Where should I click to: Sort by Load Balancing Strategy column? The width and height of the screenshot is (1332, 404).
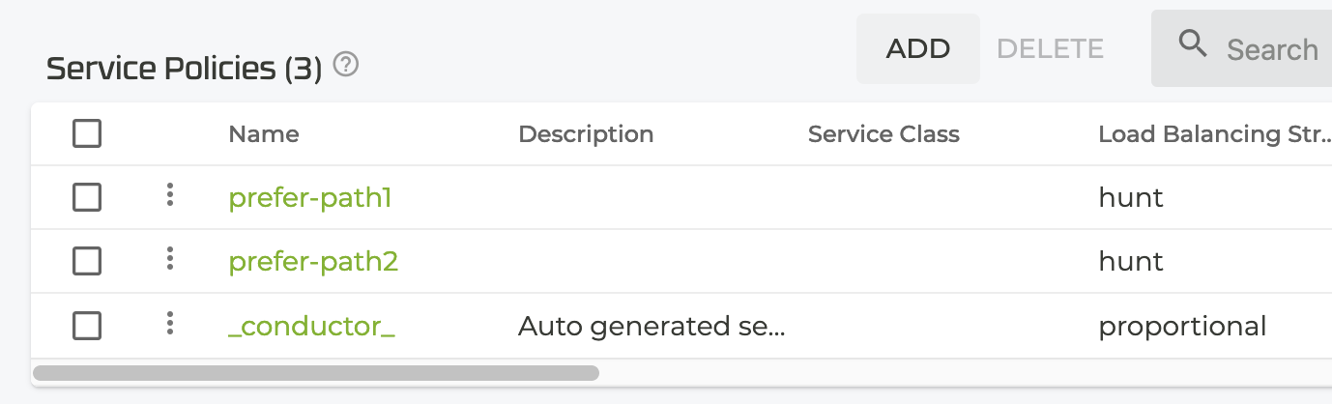(x=1213, y=134)
